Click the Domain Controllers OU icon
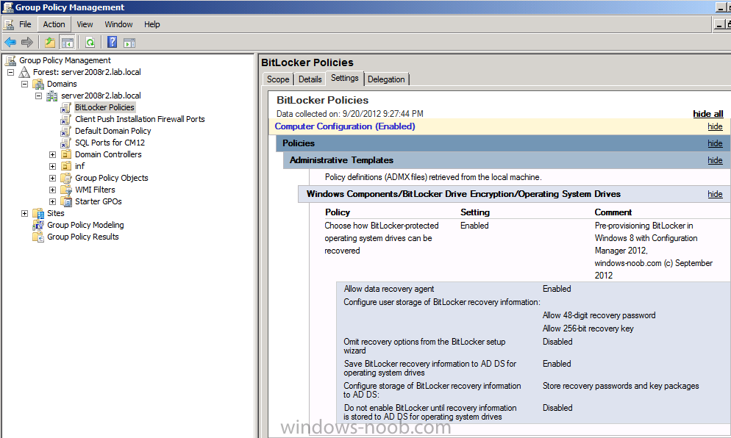 click(x=67, y=154)
